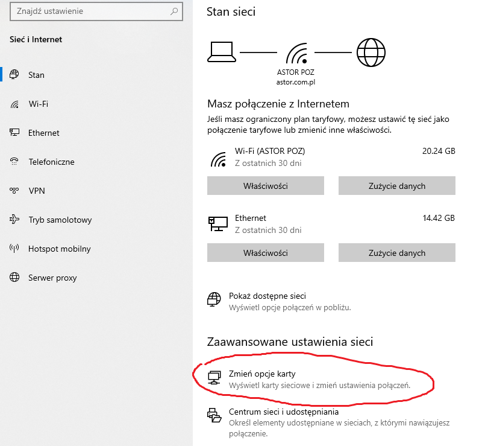
Task: Click the Serwer proxy globe icon
Action: pos(14,277)
